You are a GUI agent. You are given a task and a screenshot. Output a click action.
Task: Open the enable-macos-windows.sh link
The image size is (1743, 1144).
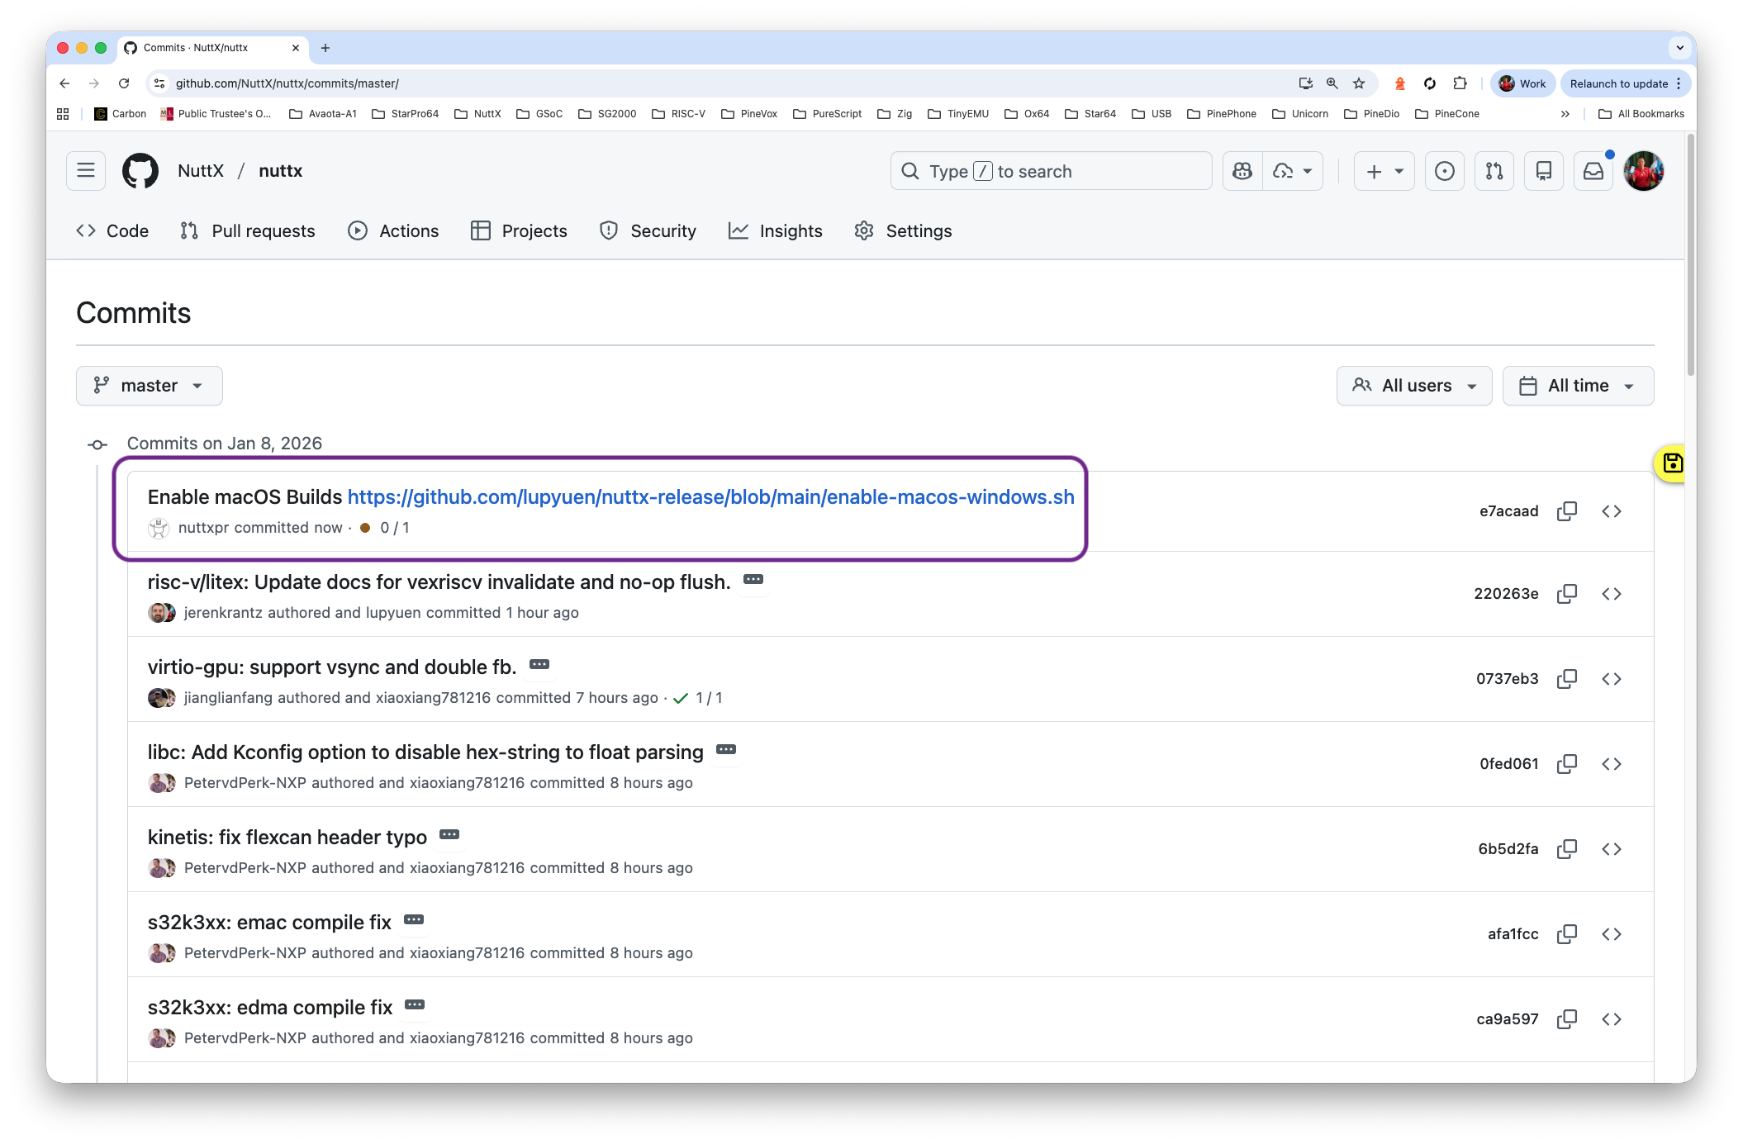pos(710,497)
